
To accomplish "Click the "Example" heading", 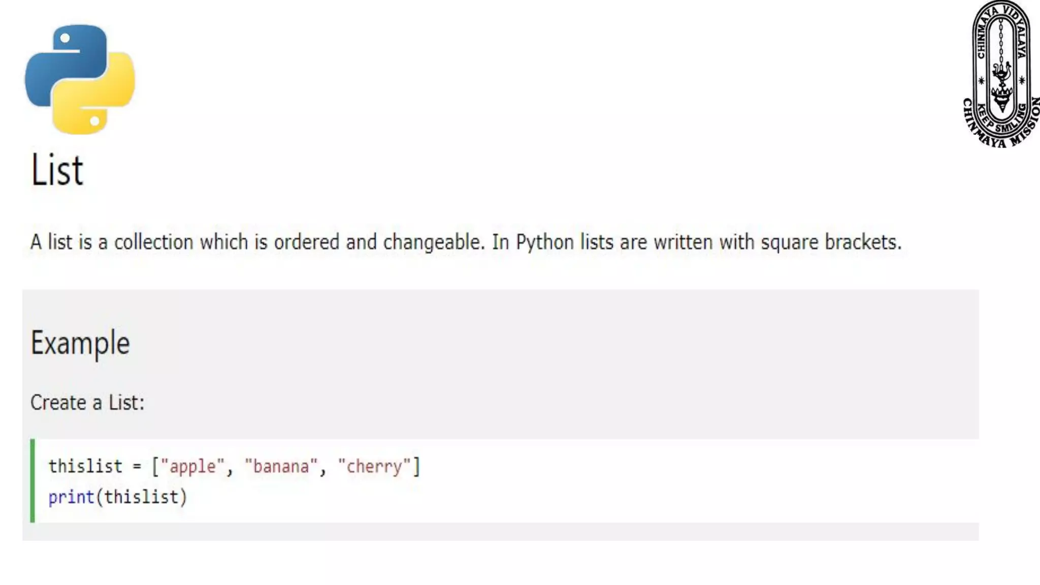I will 80,343.
